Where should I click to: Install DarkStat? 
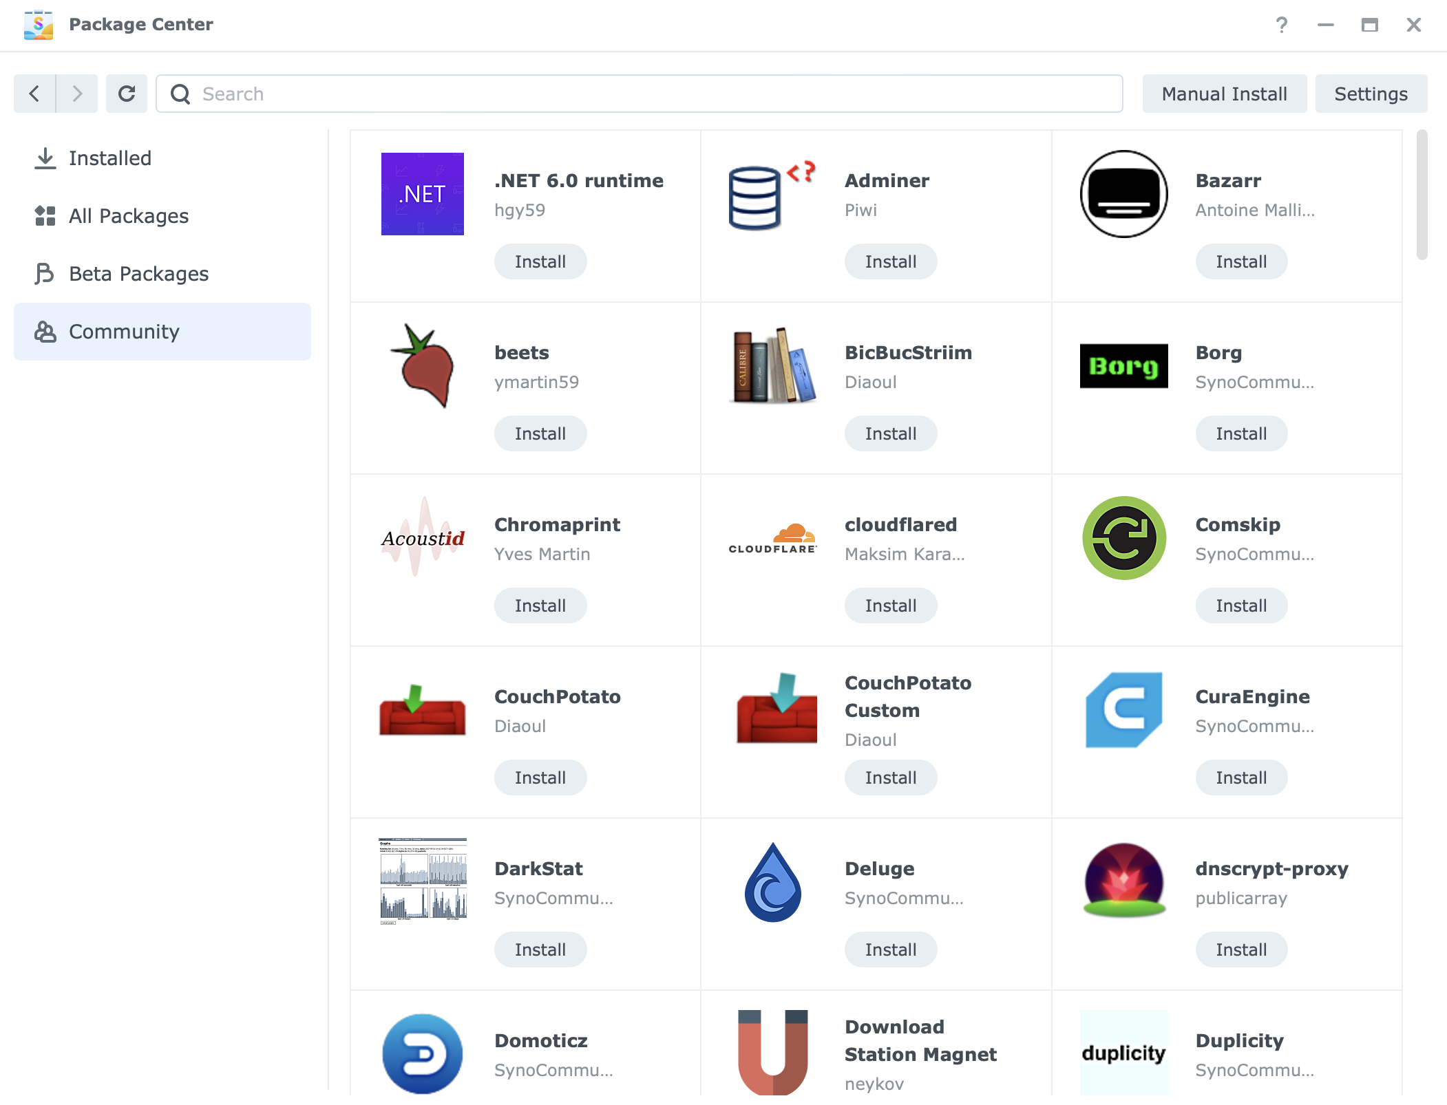point(540,950)
